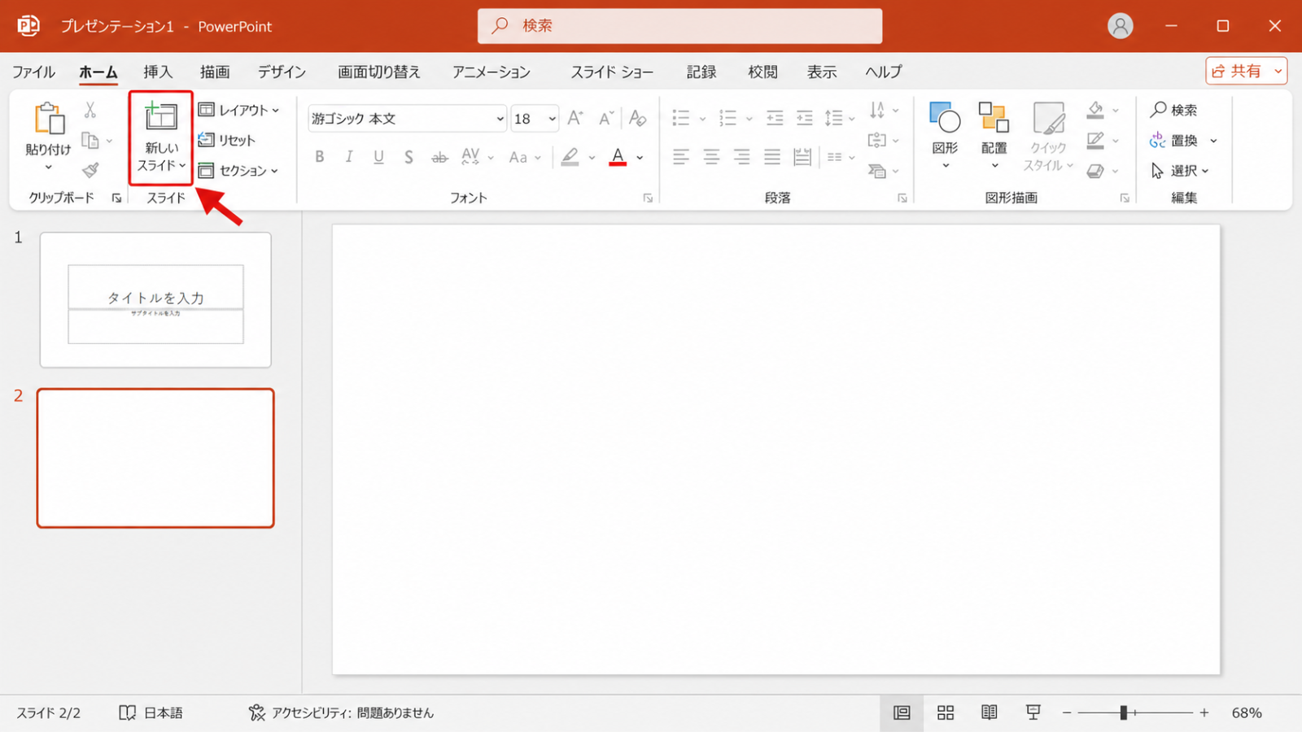Click the shape fill bucket icon

[x=1096, y=110]
